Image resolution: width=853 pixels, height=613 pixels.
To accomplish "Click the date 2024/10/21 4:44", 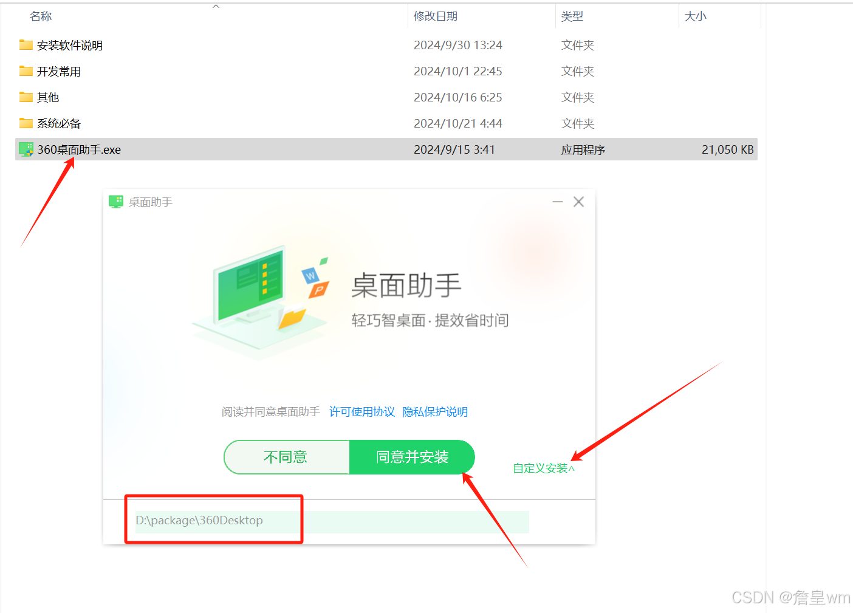I will click(x=458, y=124).
